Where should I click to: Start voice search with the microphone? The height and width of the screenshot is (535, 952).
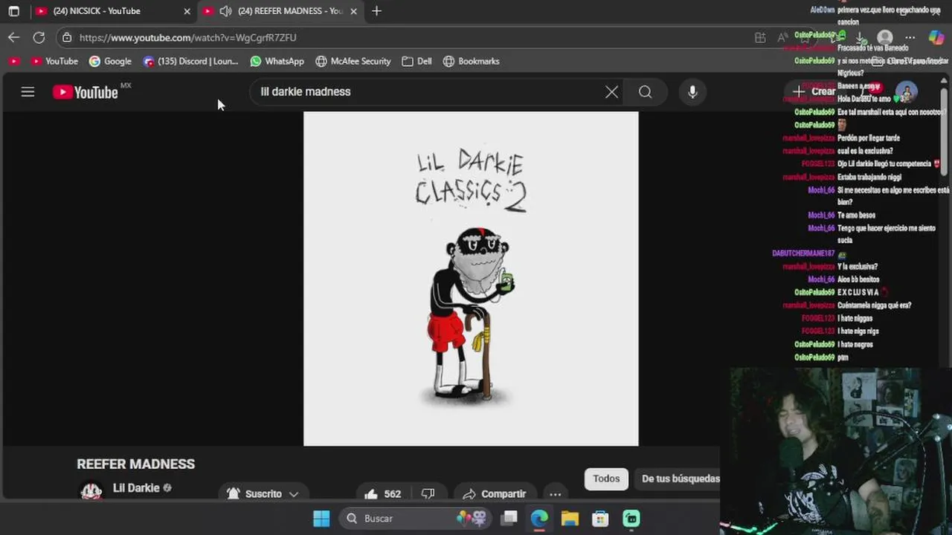pyautogui.click(x=692, y=92)
